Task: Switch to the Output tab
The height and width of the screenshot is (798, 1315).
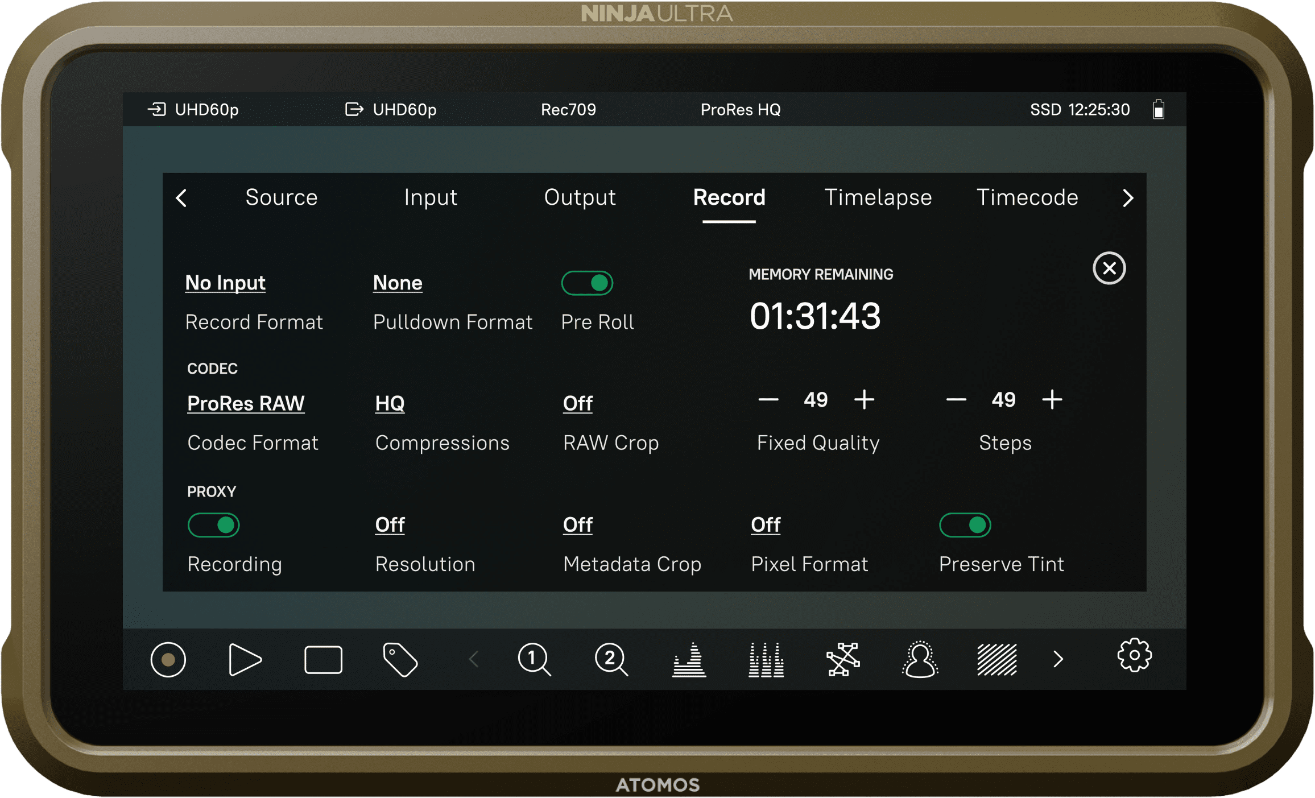Action: 580,197
